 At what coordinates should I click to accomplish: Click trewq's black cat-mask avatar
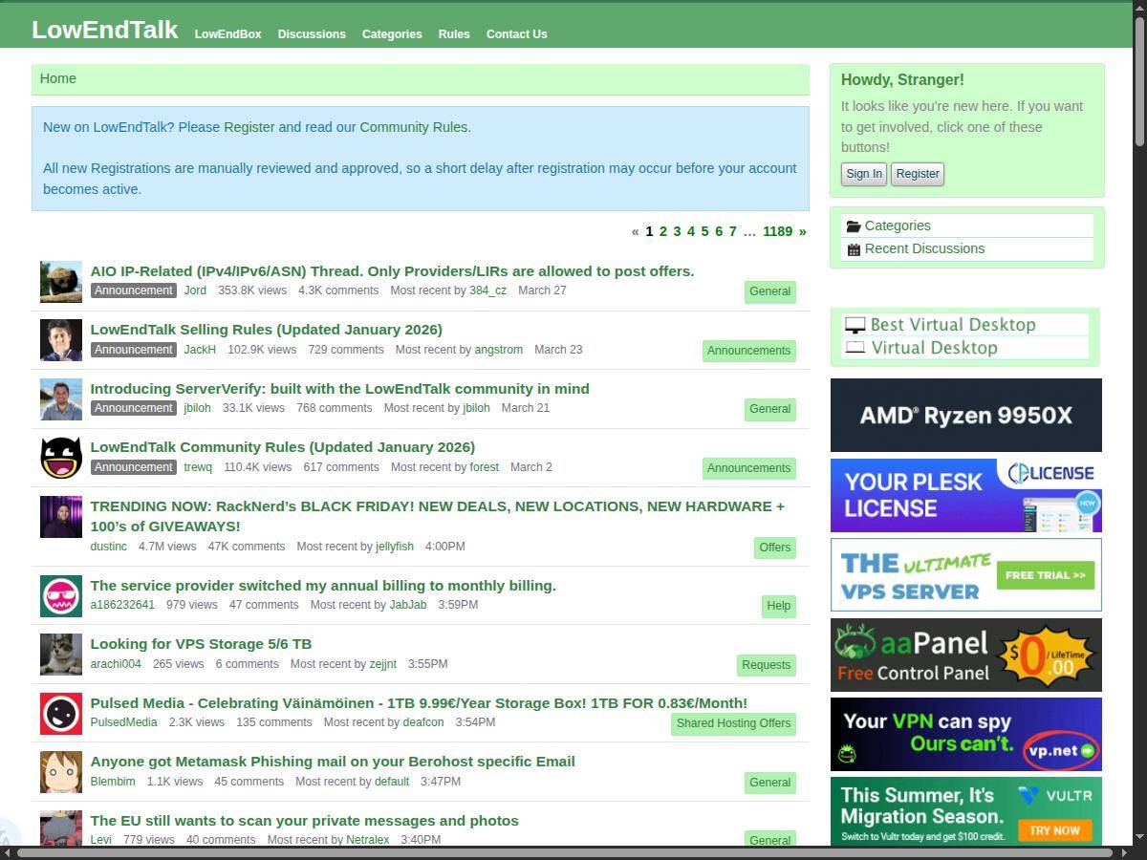(61, 458)
